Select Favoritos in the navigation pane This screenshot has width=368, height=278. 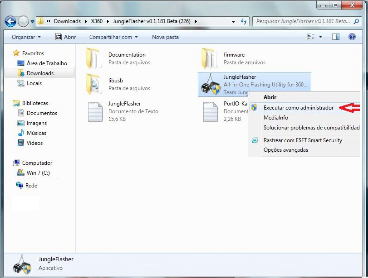pyautogui.click(x=33, y=53)
